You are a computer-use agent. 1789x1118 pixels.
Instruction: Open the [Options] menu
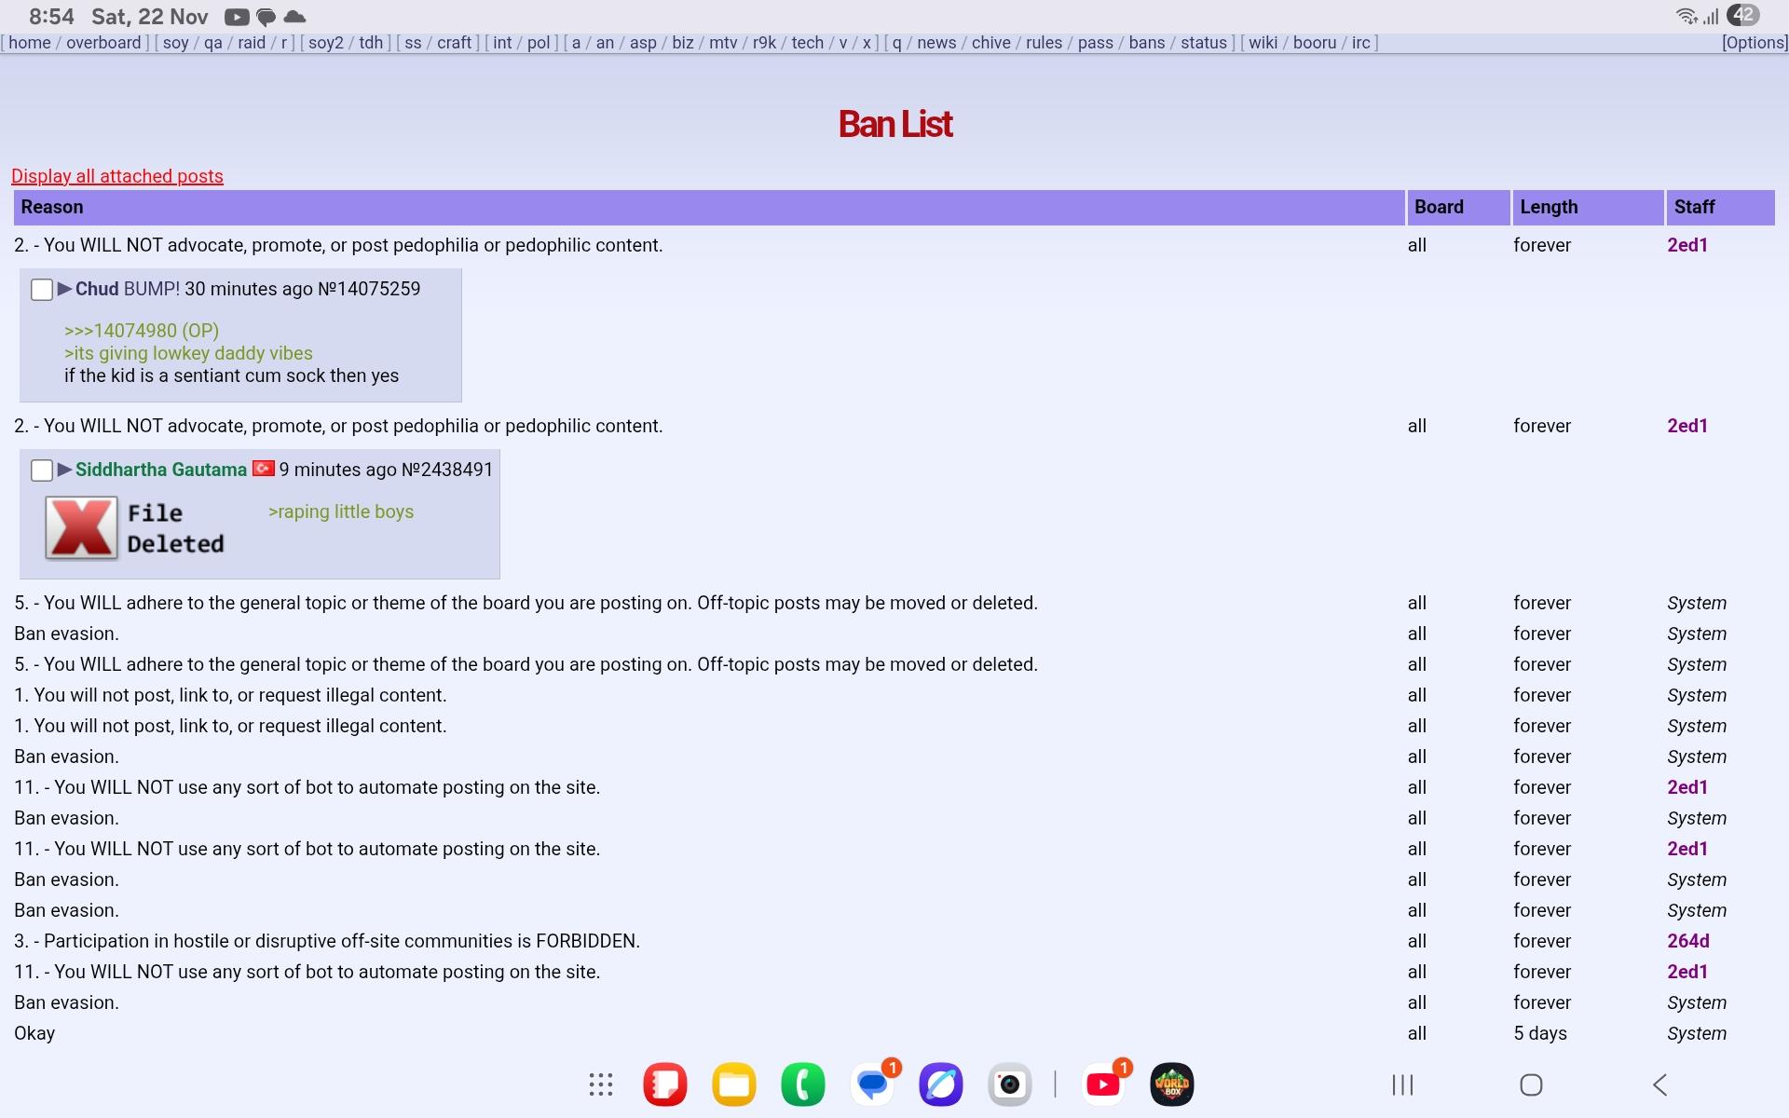[x=1754, y=43]
